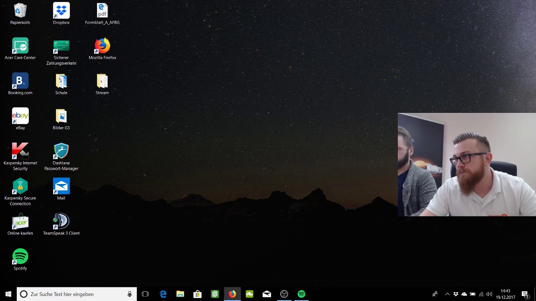Open Microsoft Store from the taskbar

(x=197, y=294)
